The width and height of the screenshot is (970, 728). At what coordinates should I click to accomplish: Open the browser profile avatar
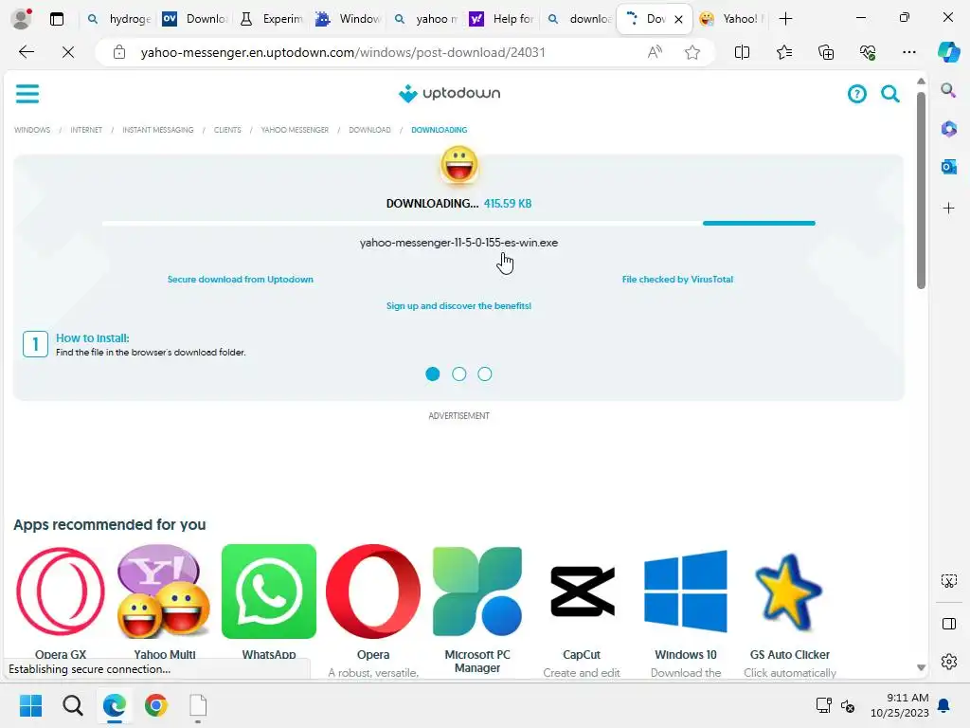click(21, 19)
